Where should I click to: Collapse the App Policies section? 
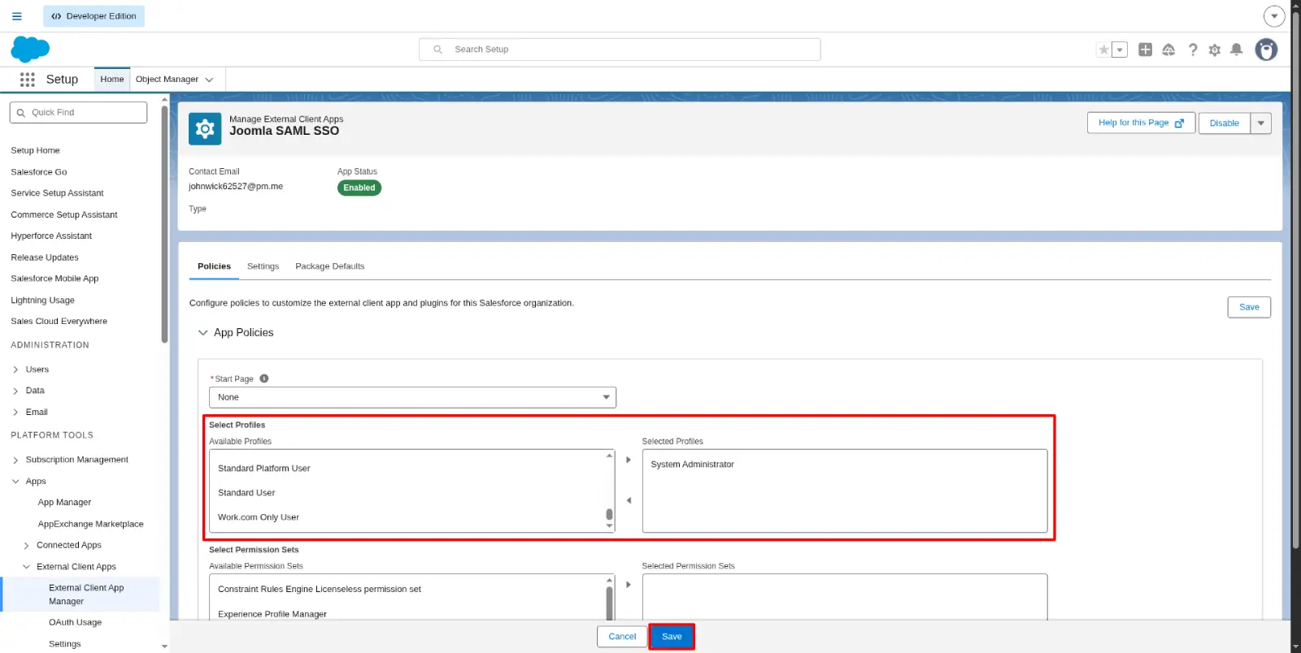point(203,333)
